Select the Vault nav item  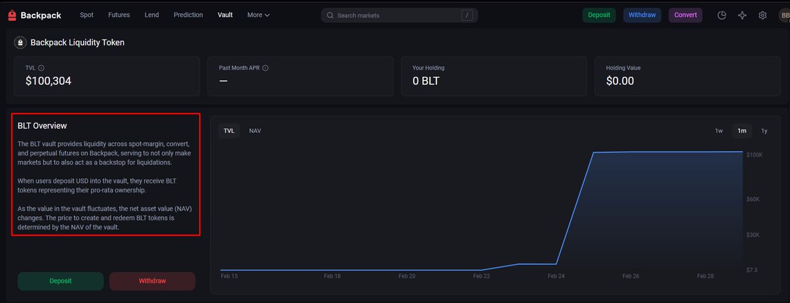click(225, 14)
